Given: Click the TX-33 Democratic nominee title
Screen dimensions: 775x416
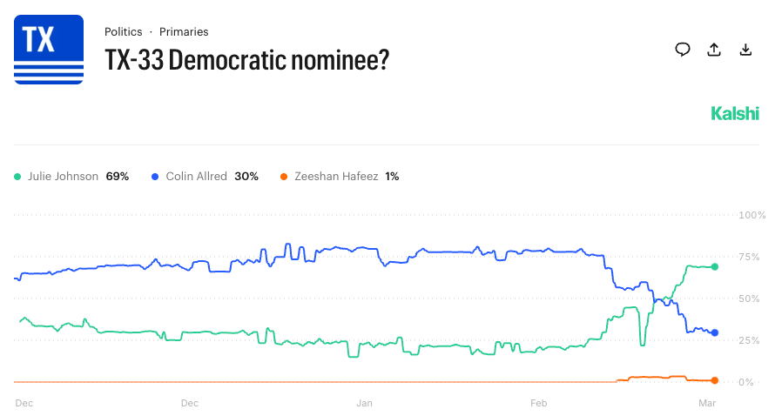Looking at the screenshot, I should coord(246,61).
